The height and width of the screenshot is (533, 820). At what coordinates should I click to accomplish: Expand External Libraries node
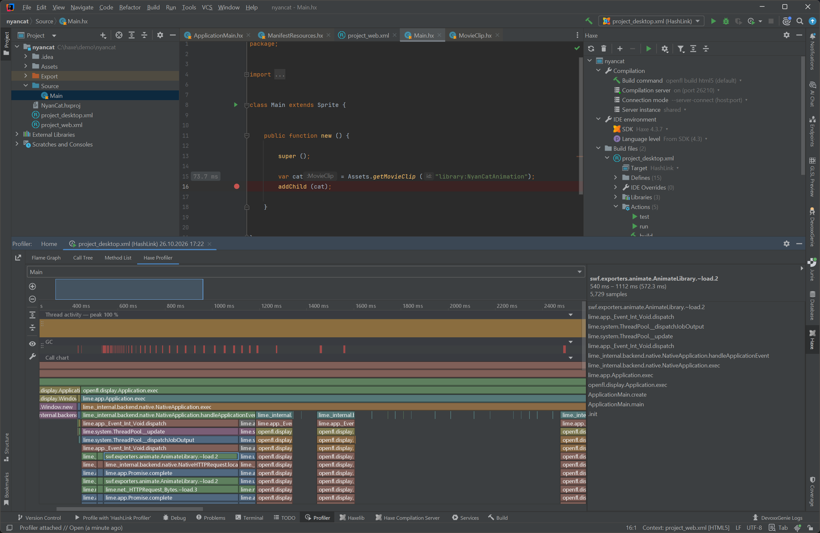[x=17, y=134]
